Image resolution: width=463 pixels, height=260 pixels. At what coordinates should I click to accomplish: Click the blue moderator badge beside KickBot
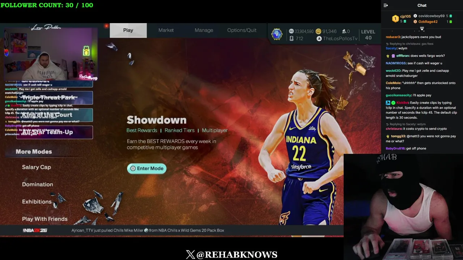coord(388,103)
